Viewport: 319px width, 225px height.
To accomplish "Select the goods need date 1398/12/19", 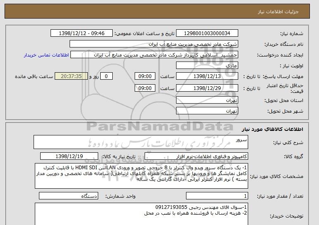I will (x=69, y=156).
